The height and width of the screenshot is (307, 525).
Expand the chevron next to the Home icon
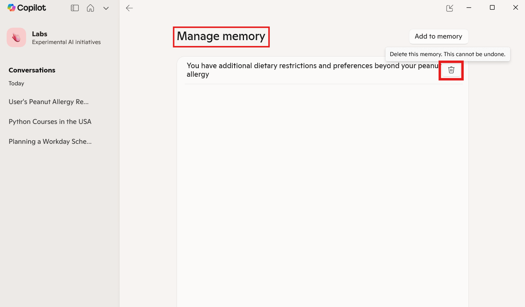click(106, 7)
